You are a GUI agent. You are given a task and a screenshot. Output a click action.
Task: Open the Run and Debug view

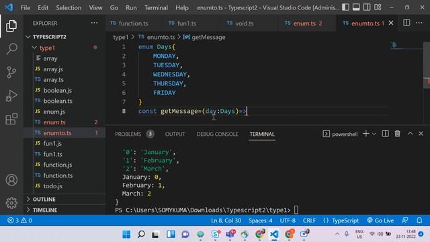(11, 95)
